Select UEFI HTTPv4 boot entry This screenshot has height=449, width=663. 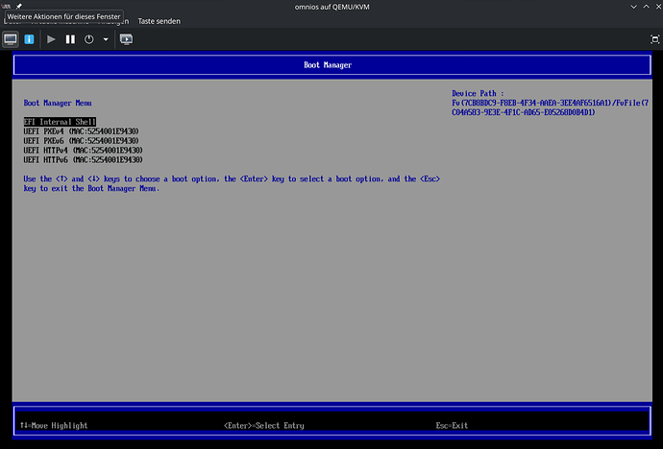84,151
